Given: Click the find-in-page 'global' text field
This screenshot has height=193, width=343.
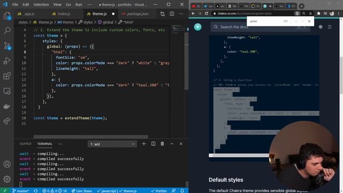Looking at the screenshot, I should pyautogui.click(x=265, y=21).
